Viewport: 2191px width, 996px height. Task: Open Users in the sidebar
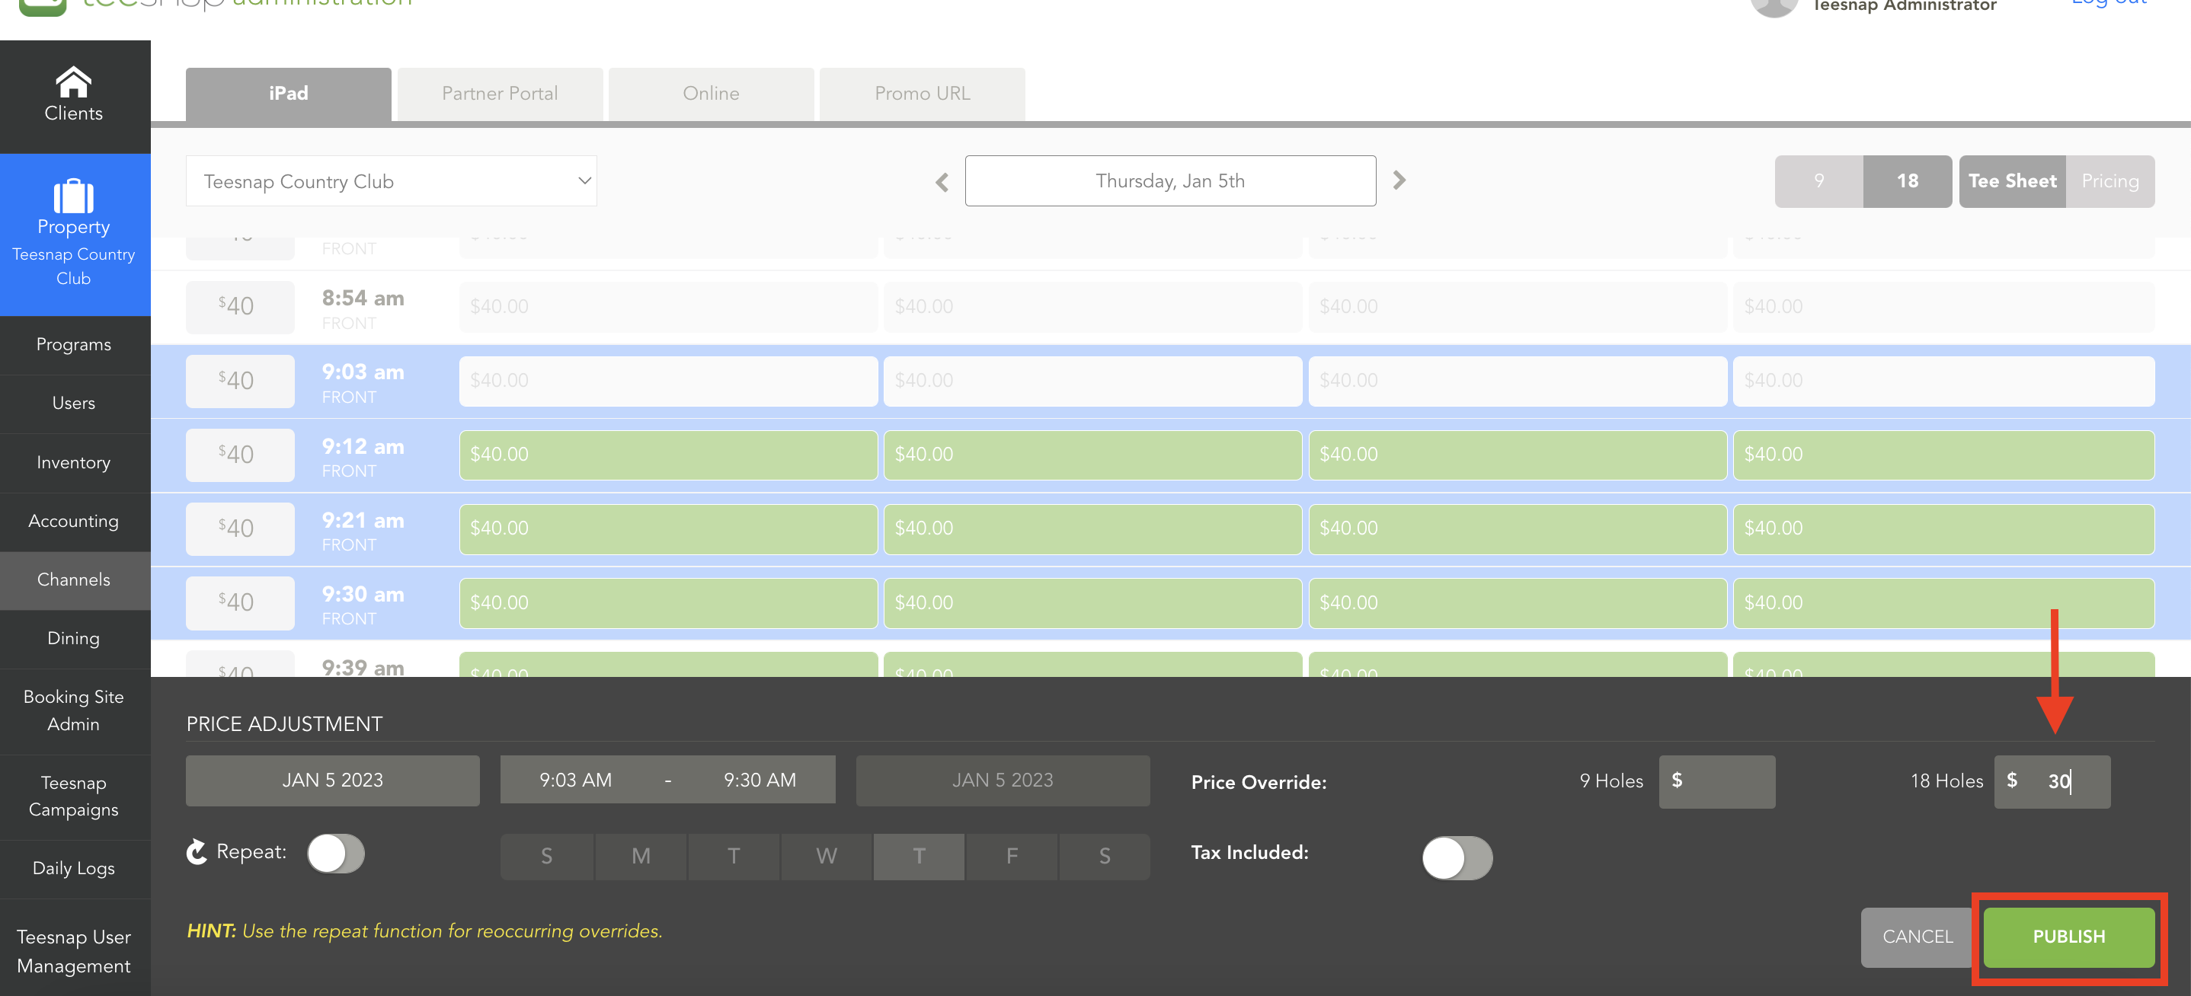(74, 404)
